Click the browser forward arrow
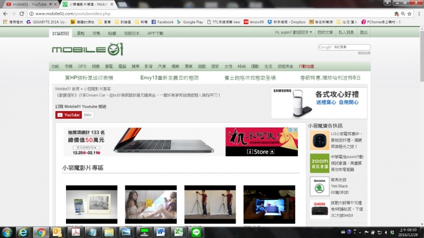The width and height of the screenshot is (424, 238). pyautogui.click(x=14, y=14)
